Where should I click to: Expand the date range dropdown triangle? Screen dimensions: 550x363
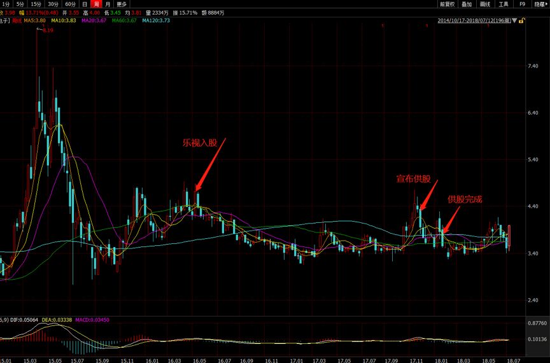[514, 21]
